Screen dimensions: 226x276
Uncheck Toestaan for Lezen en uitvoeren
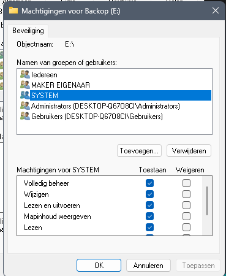[x=149, y=205]
